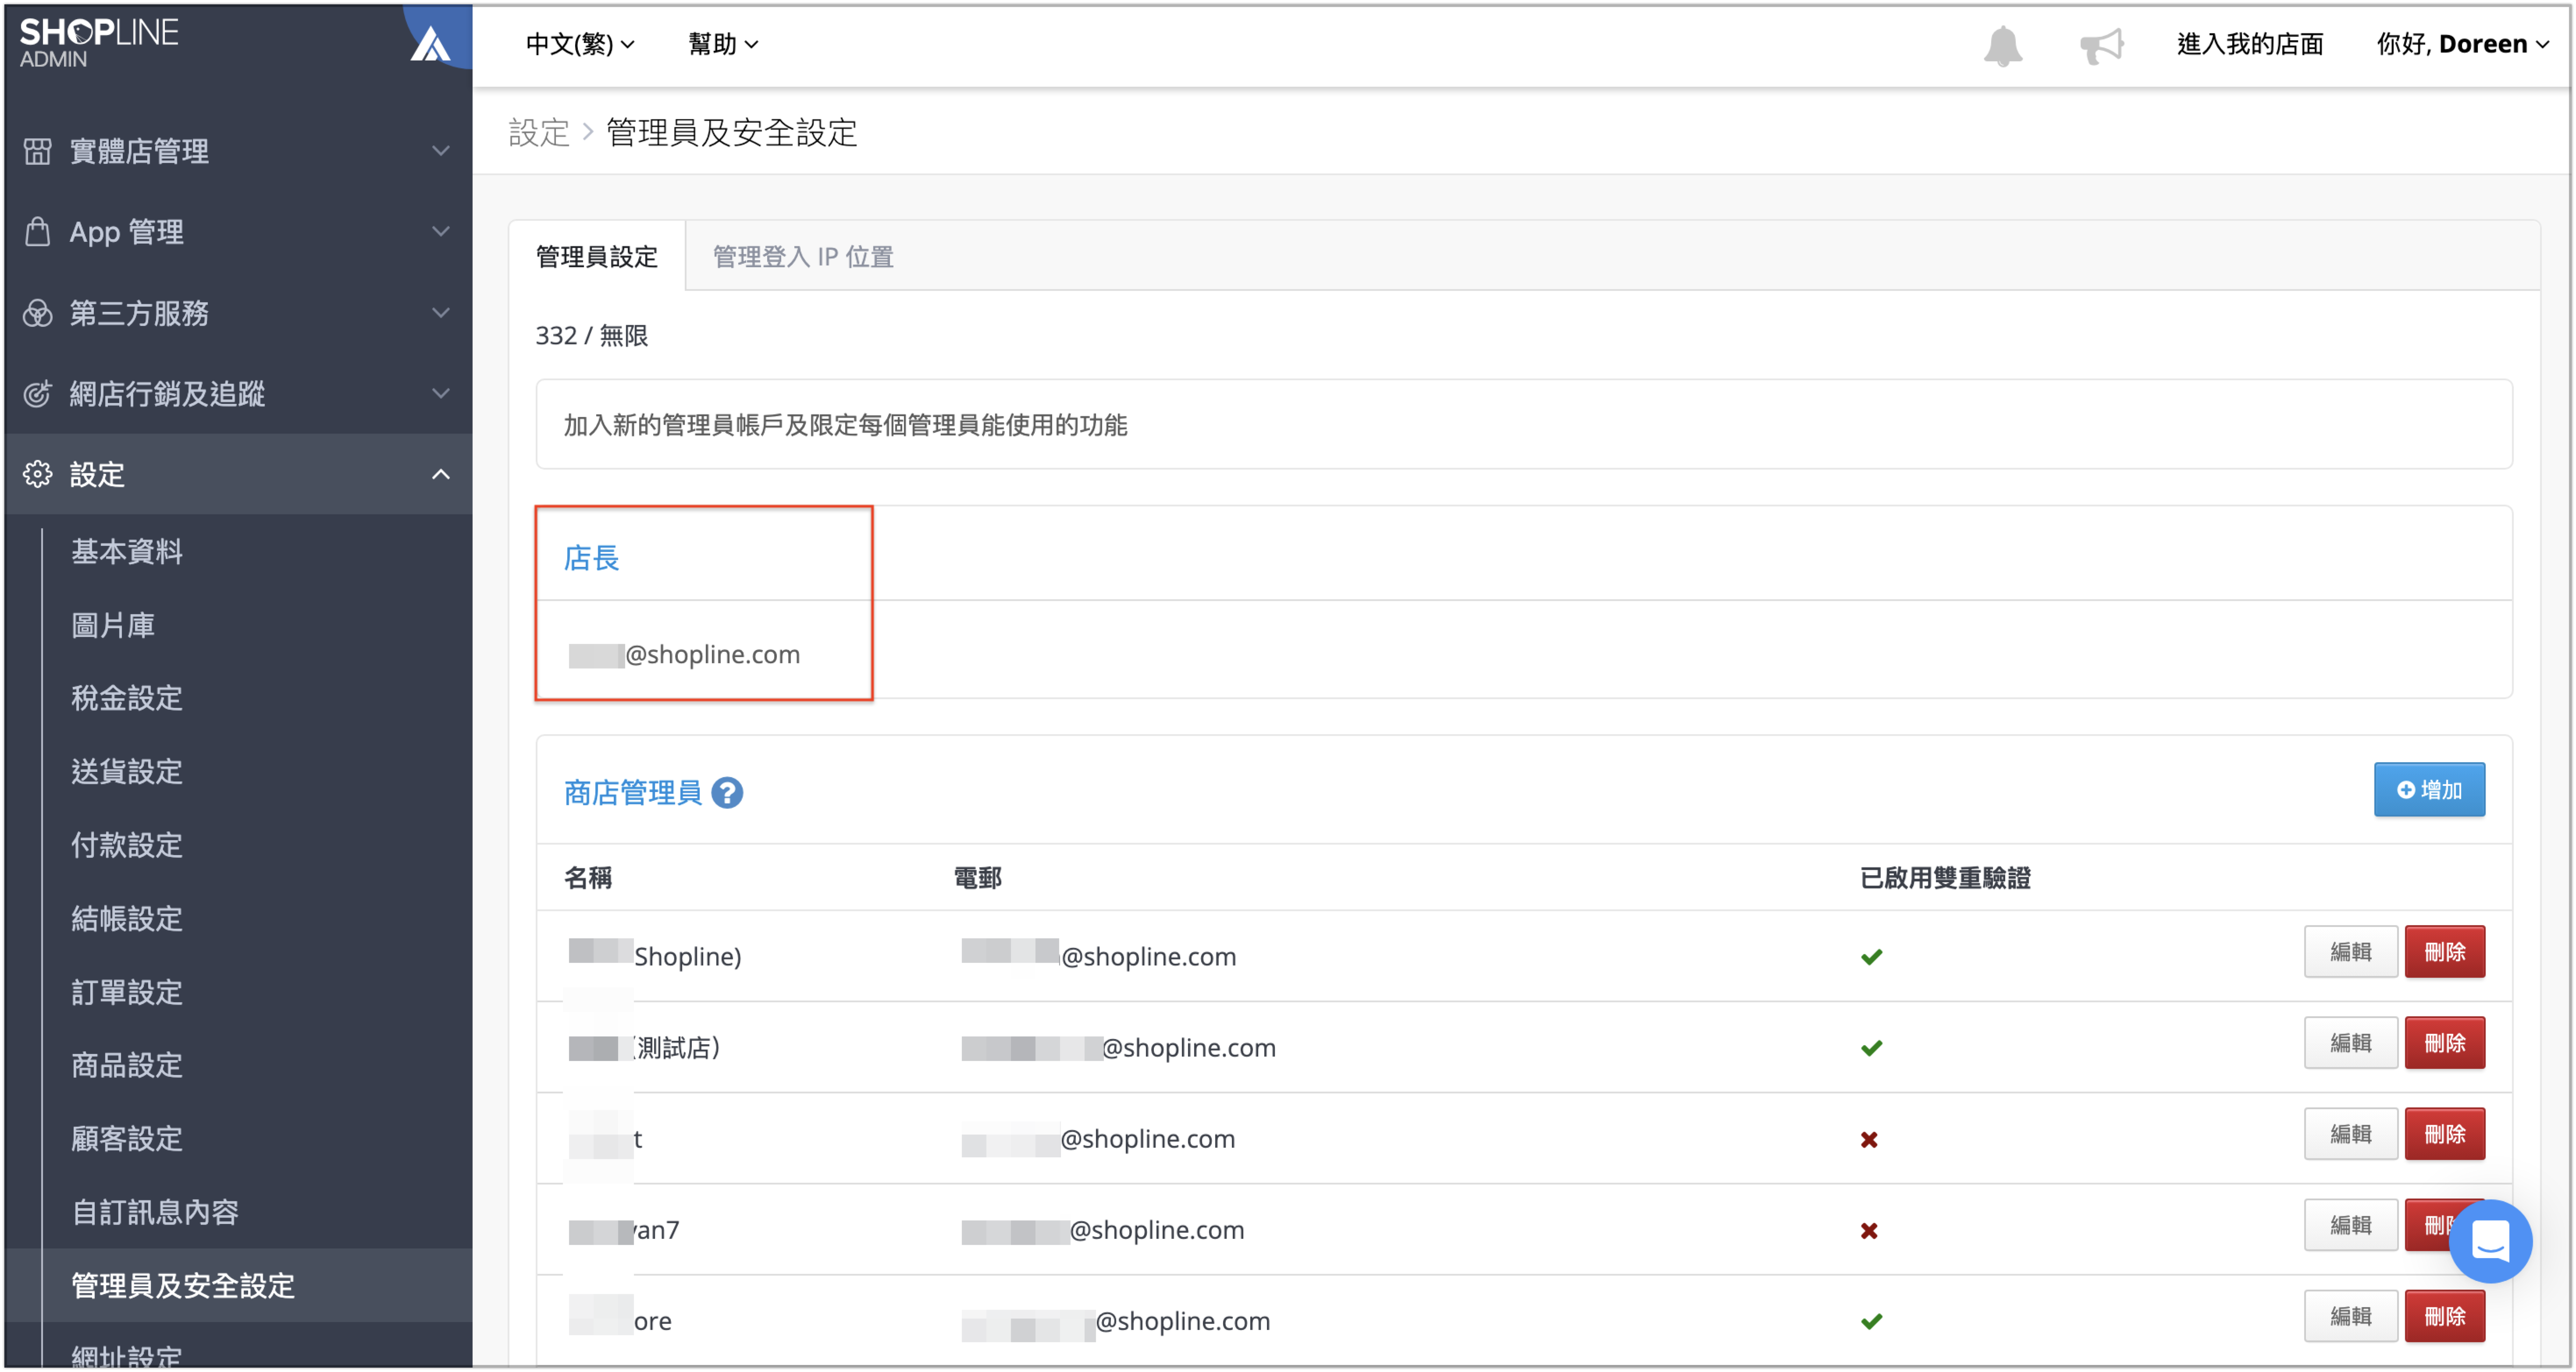Expand the 網店行銷及追蹤 menu chevron
Screen dimensions: 2576x1372
pos(440,394)
